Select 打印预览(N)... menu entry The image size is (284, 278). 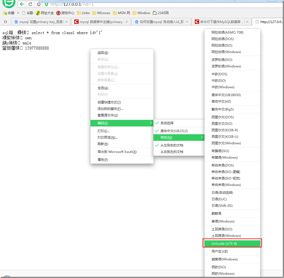tap(122, 138)
